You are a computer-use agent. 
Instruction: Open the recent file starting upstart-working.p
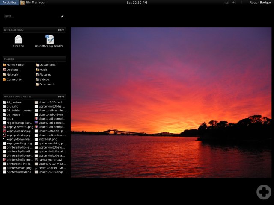[x=50, y=143]
